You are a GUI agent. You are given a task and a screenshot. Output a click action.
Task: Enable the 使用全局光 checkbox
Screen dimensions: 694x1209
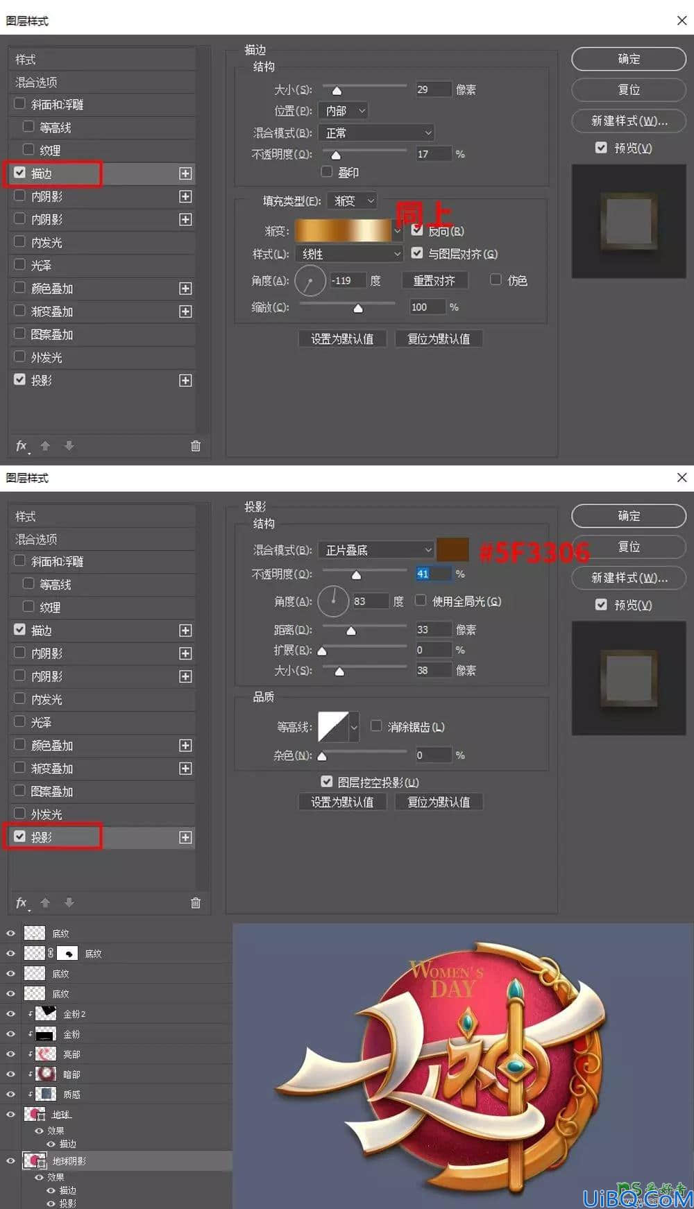click(421, 601)
